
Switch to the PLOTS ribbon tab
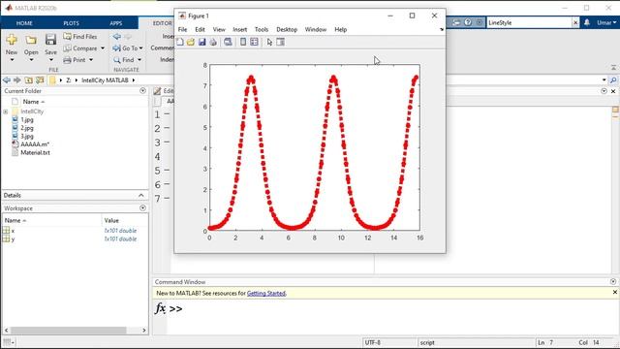(x=71, y=23)
